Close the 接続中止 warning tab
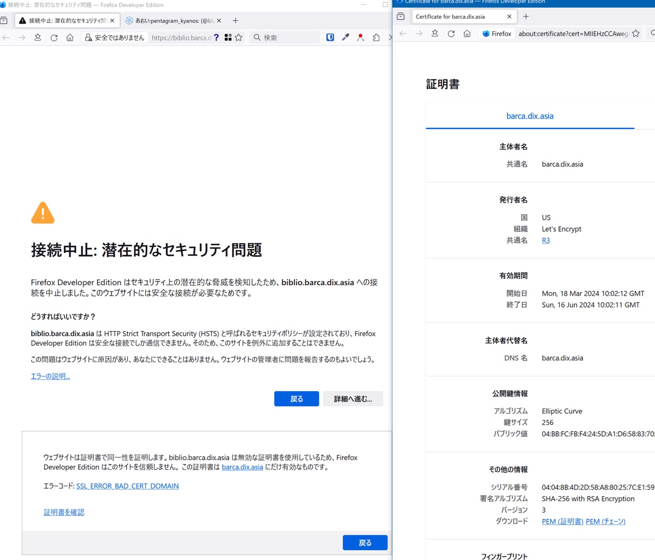655x560 pixels. click(x=112, y=20)
